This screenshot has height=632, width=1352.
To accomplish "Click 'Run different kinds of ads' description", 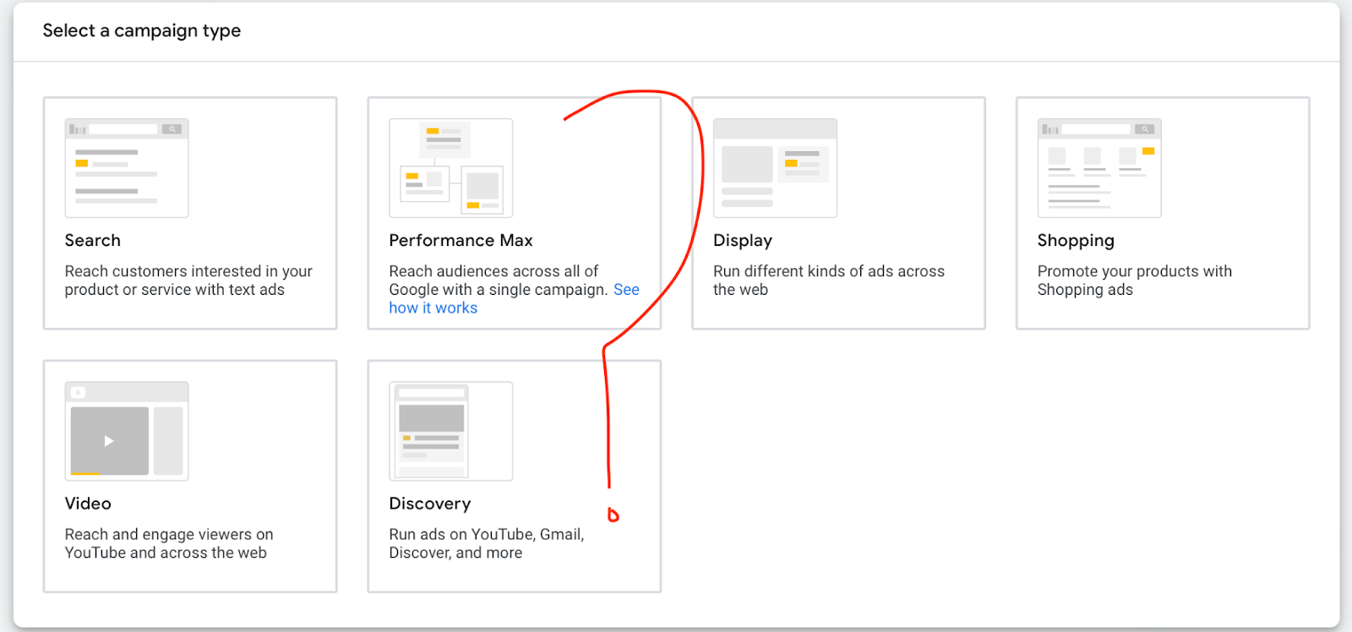I will tap(829, 281).
